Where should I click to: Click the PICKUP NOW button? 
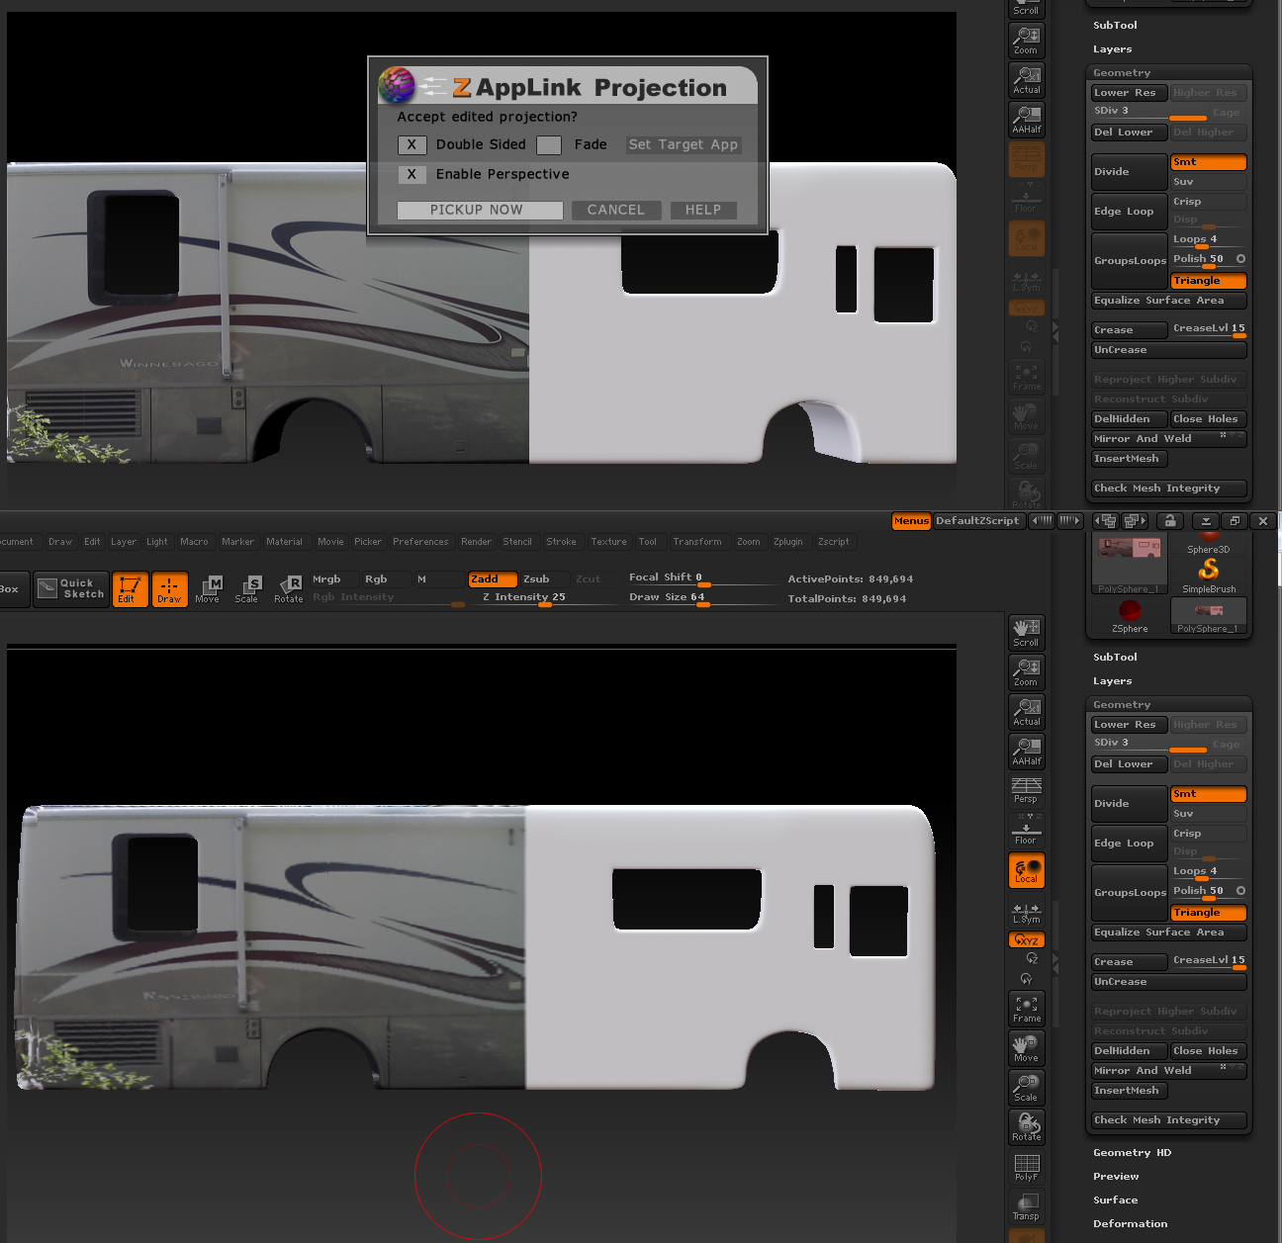480,211
